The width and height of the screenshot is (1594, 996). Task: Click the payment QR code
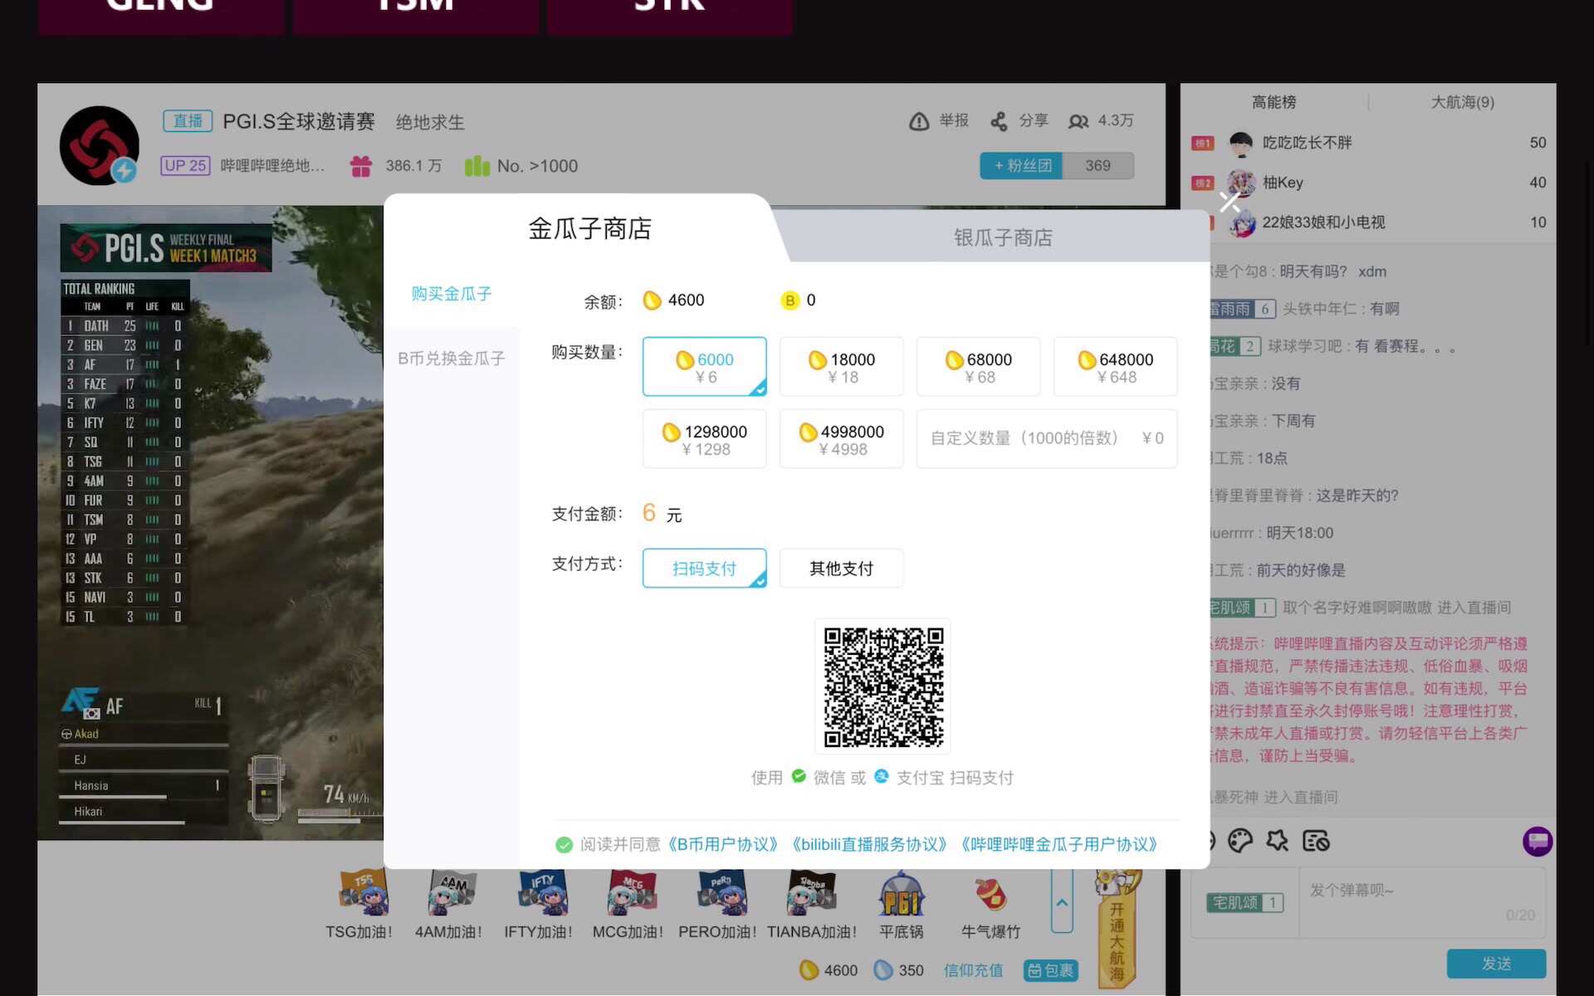pyautogui.click(x=883, y=687)
